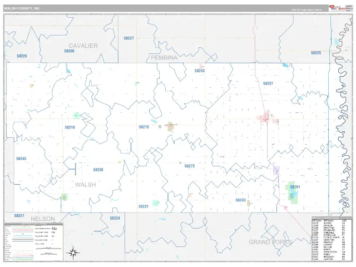The height and width of the screenshot is (267, 356).
Task: Select GRAFTON row in ZIP index
Action: [x=329, y=240]
